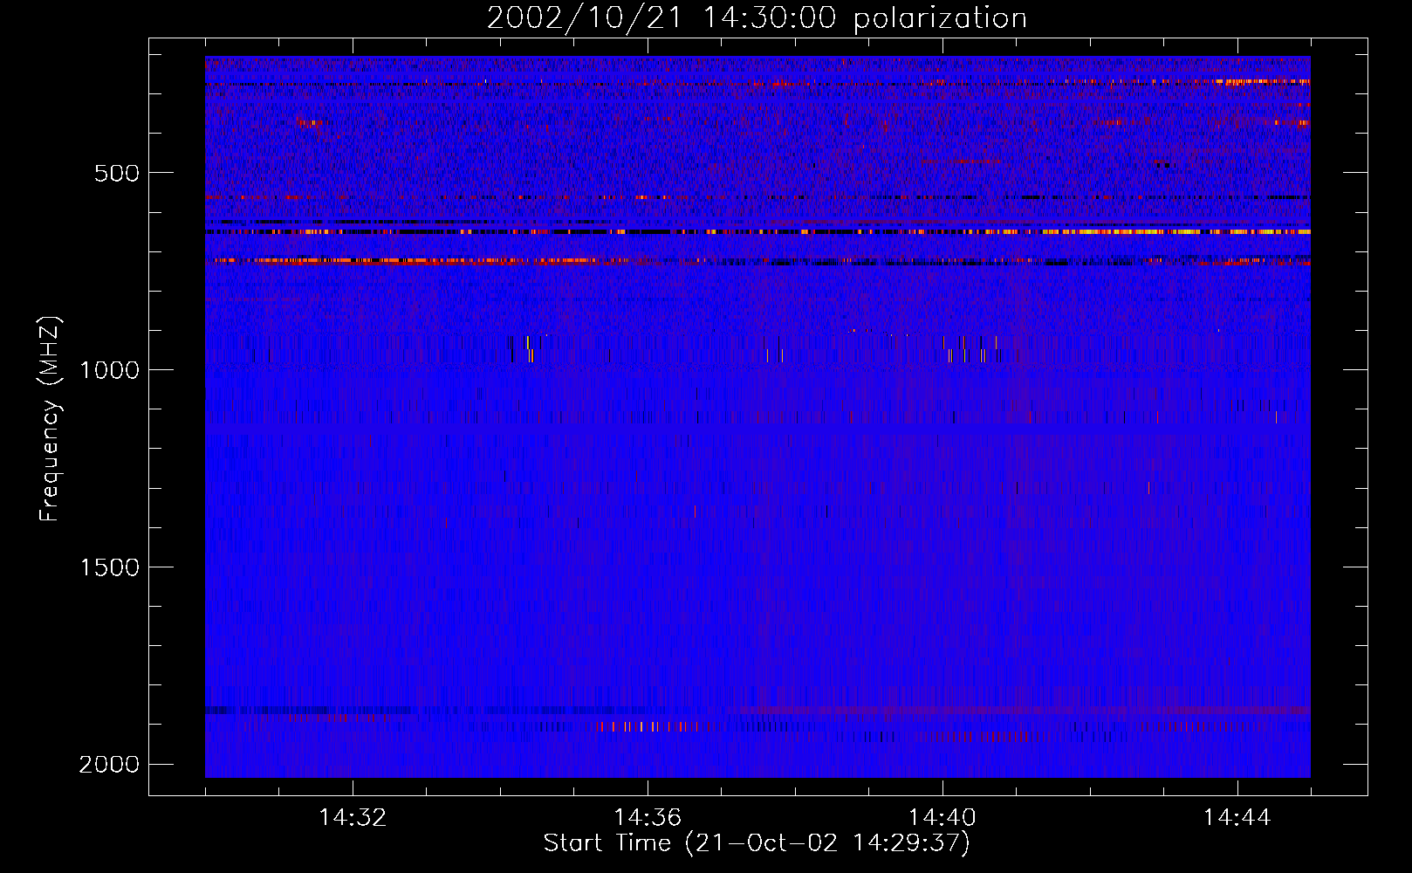Screen dimensions: 1412x873
Task: Click the plot title '2002/10/21 14:30:00 polarization'
Action: click(x=757, y=18)
